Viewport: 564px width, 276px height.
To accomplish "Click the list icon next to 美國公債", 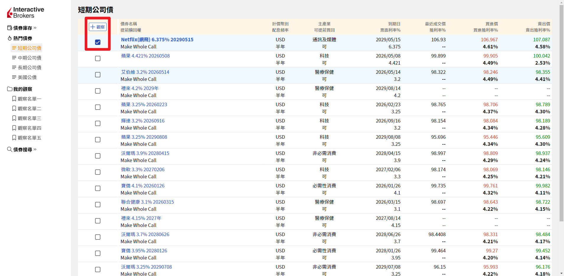I will point(14,77).
